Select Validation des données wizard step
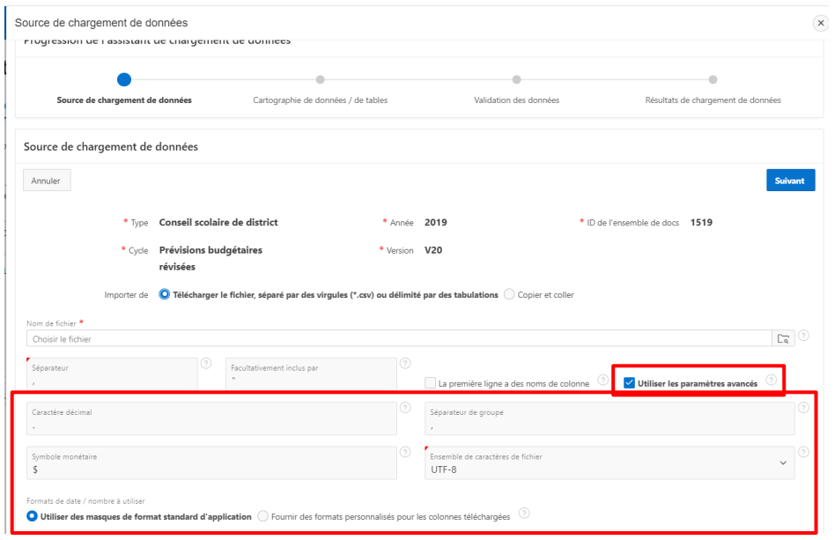The height and width of the screenshot is (540, 835). pyautogui.click(x=516, y=81)
